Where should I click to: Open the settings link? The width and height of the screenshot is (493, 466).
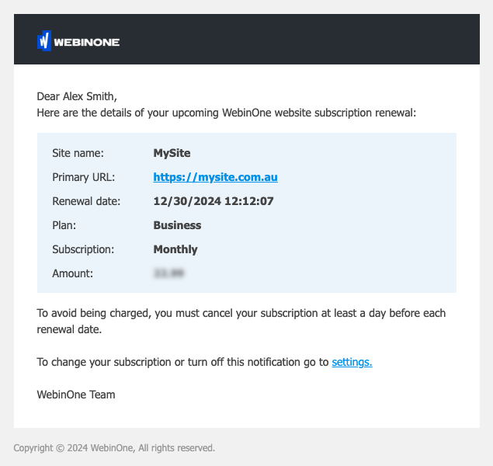click(352, 362)
